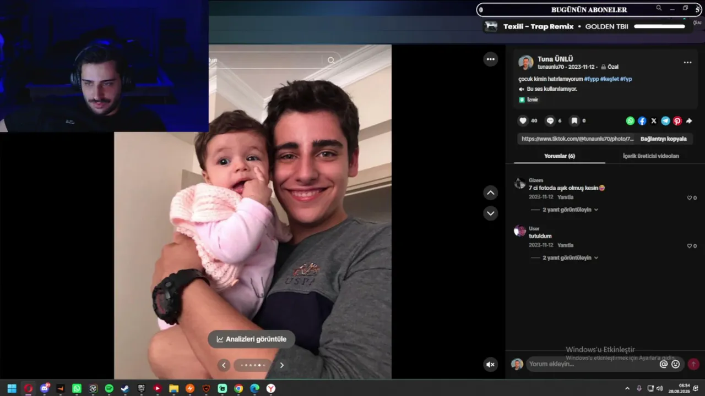Go to previous post with up arrow
705x396 pixels.
point(491,193)
